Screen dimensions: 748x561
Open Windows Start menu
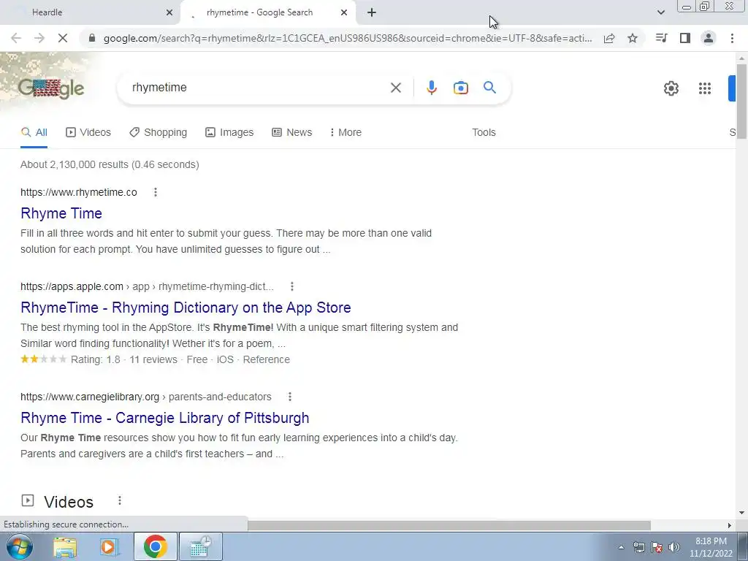coord(19,546)
